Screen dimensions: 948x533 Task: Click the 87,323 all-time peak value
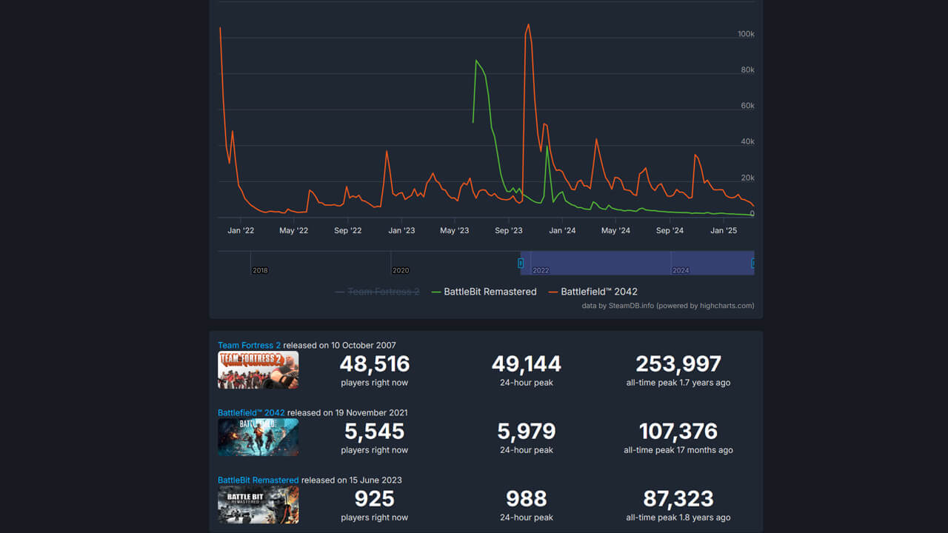[x=678, y=498]
